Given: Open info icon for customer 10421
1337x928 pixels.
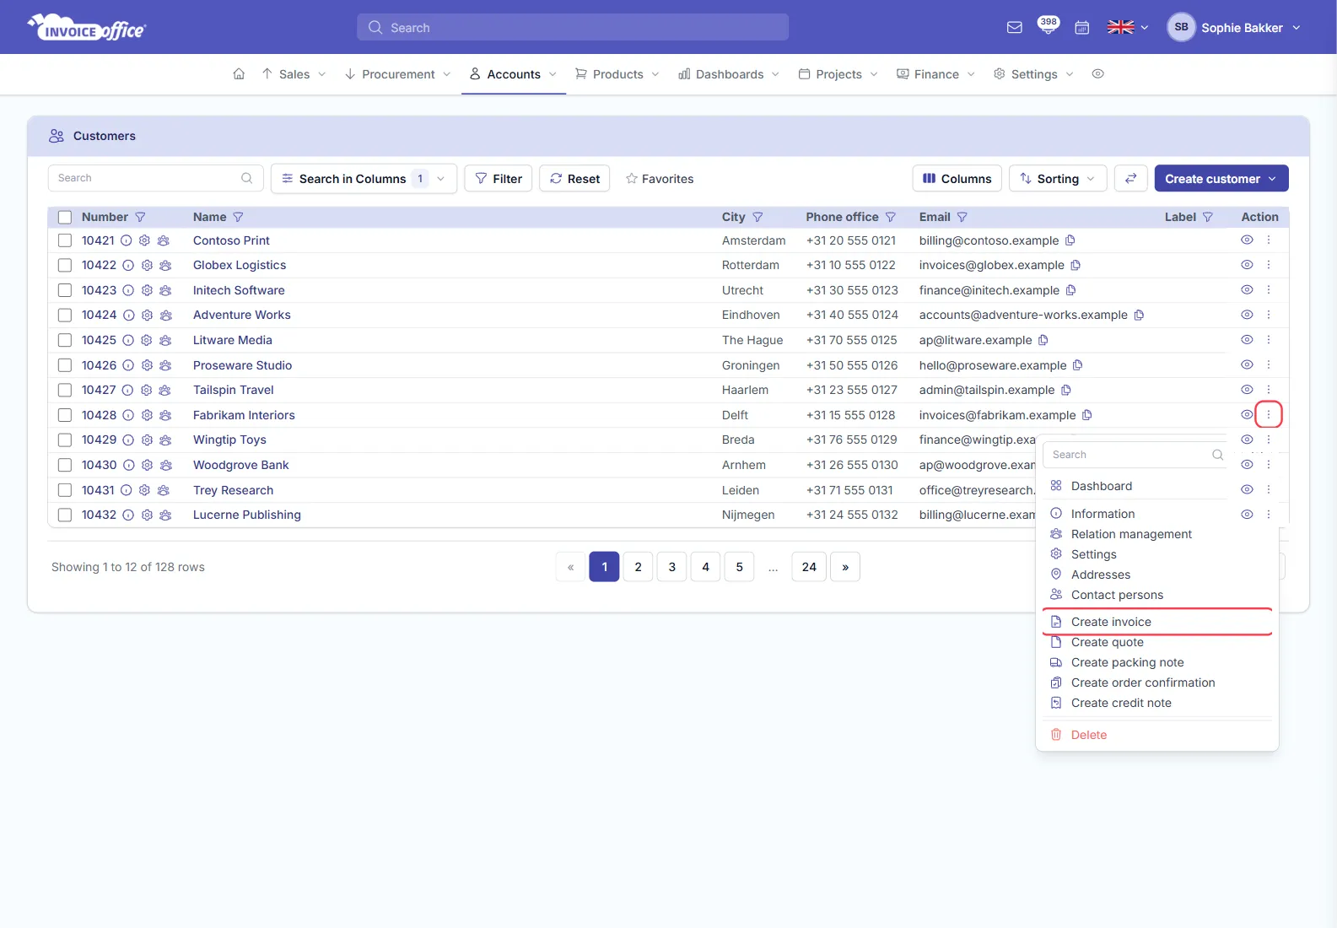Looking at the screenshot, I should 127,240.
